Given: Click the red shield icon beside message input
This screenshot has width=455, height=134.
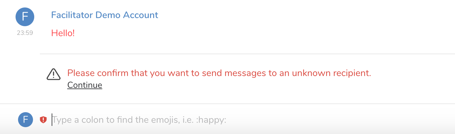Looking at the screenshot, I should tap(43, 120).
